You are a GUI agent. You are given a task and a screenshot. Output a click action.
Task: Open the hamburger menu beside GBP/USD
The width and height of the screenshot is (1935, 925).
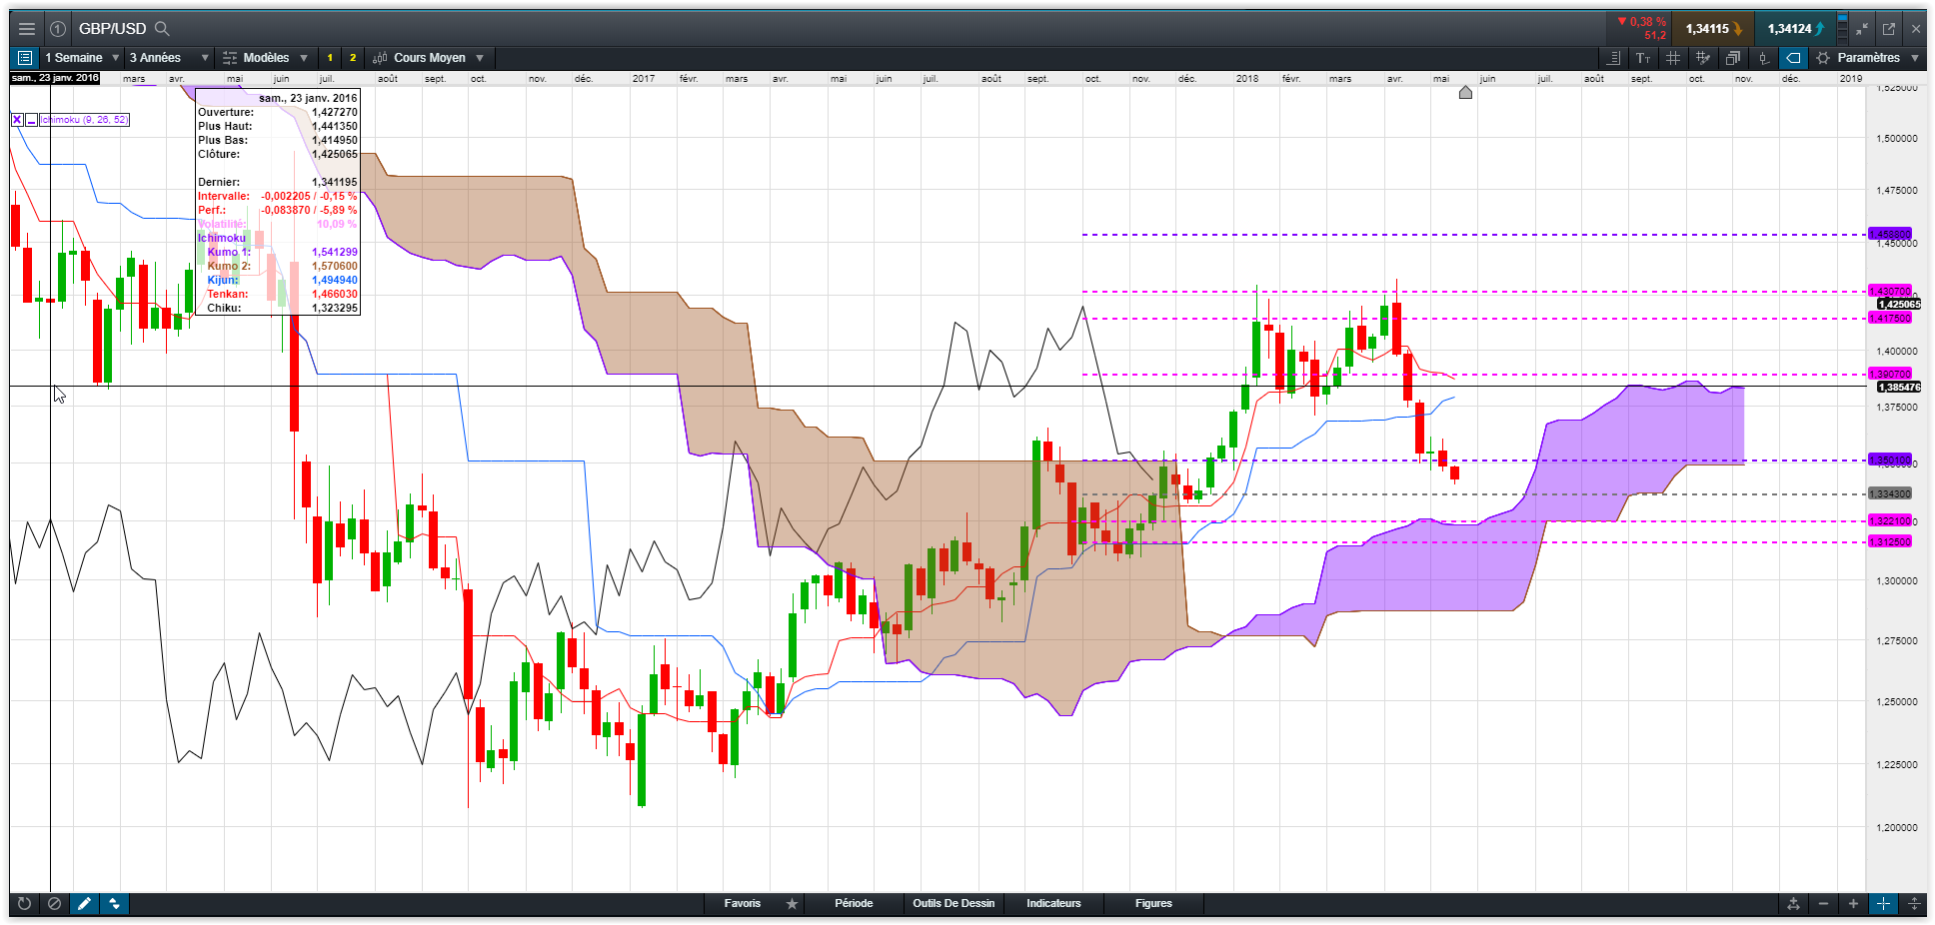(x=27, y=29)
